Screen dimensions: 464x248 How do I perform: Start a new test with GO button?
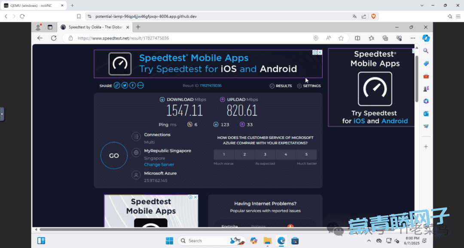pos(114,156)
